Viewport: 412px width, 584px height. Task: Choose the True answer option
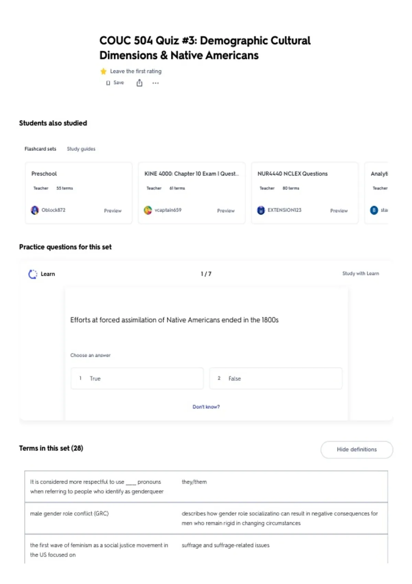pyautogui.click(x=137, y=378)
